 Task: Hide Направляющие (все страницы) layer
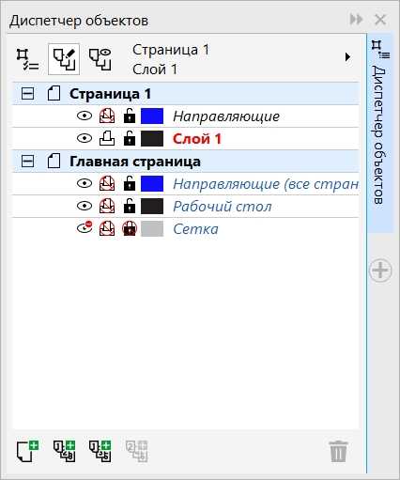coord(85,184)
